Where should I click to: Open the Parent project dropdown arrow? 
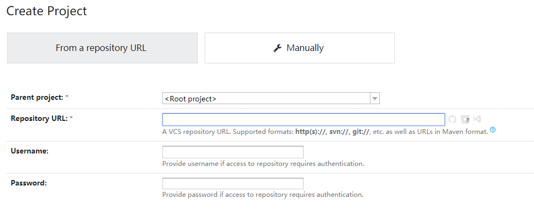click(x=374, y=99)
